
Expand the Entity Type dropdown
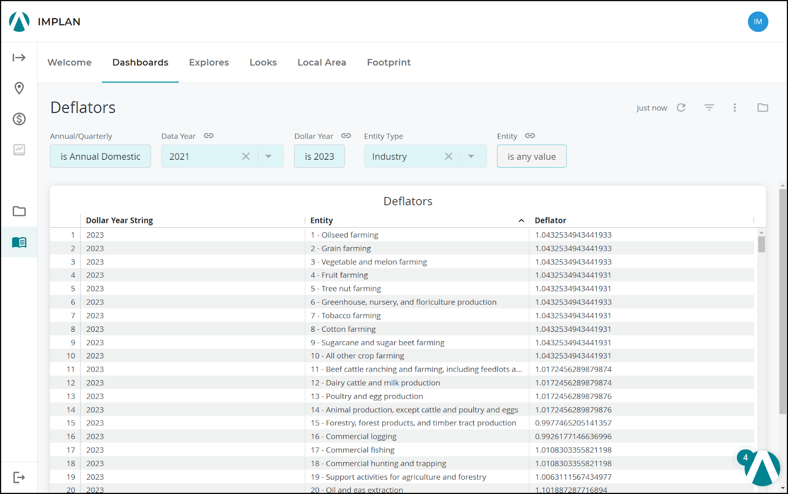tap(471, 156)
